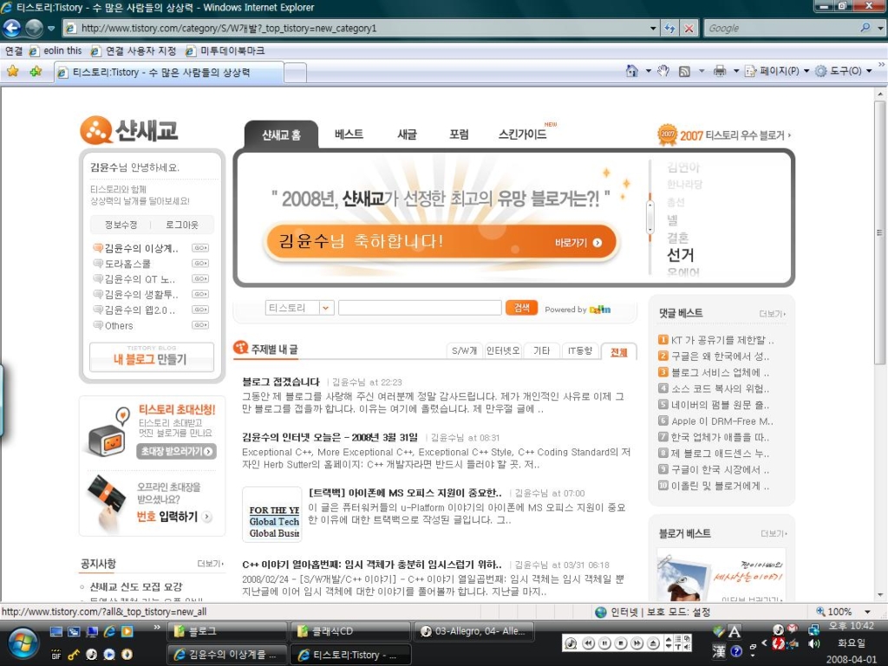Open the notice 샨새교 신도 모집 요강
Screen dimensions: 888x666
[136, 587]
